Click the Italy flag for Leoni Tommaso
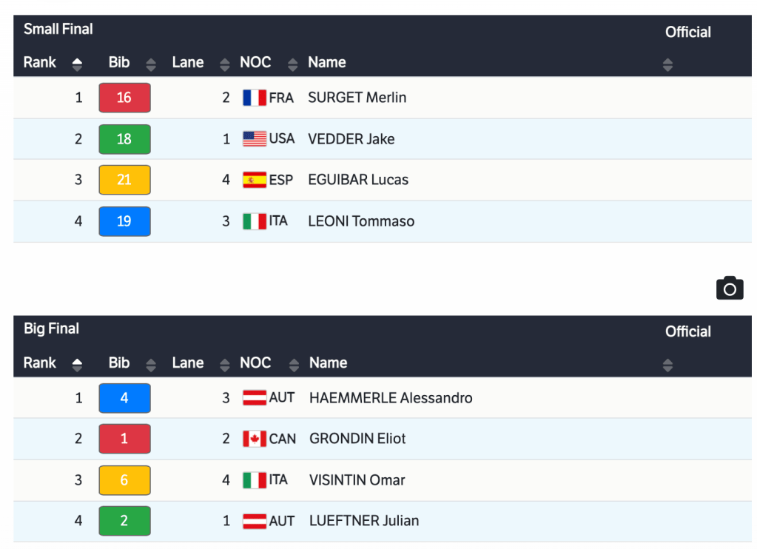Viewport: 757px width, 549px height. point(254,221)
